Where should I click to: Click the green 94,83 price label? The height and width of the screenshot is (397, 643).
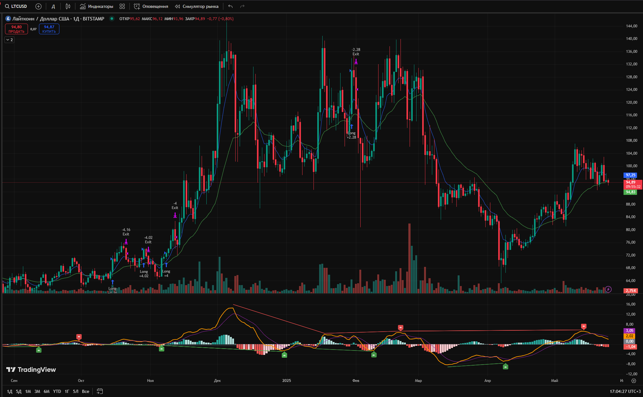(630, 192)
